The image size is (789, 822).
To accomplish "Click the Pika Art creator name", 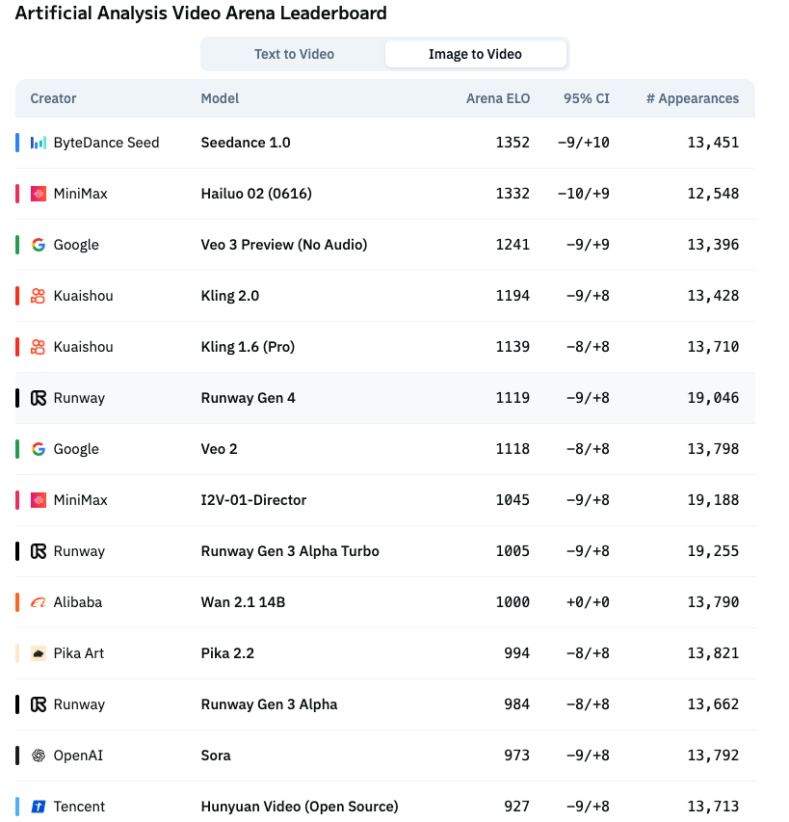I will click(x=79, y=653).
